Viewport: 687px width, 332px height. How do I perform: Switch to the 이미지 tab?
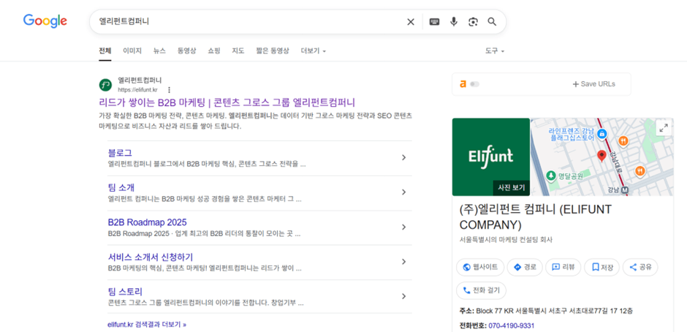[132, 51]
